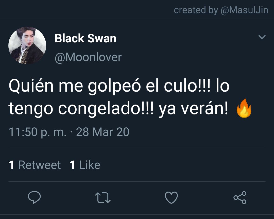Select the 'created by' watermark text
The height and width of the screenshot is (219, 274).
coord(196,10)
